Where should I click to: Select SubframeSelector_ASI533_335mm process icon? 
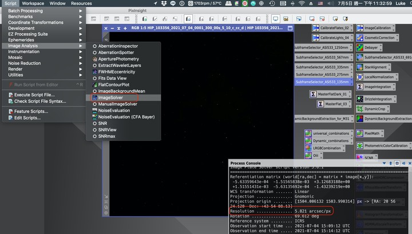click(x=323, y=67)
